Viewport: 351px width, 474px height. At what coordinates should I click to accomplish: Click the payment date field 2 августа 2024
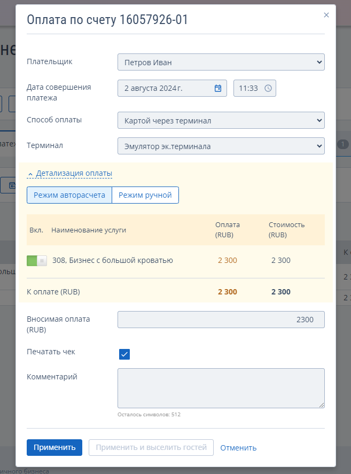pos(172,88)
